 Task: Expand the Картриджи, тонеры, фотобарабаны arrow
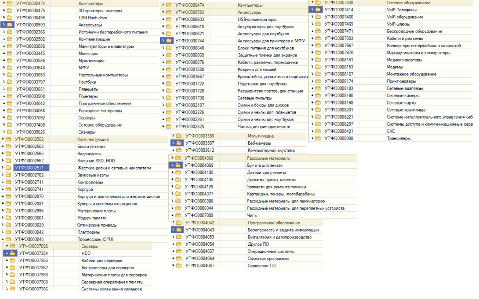(x=172, y=194)
